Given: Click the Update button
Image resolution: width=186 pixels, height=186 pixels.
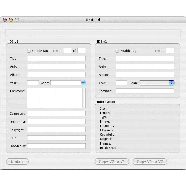Looking at the screenshot, I should pyautogui.click(x=17, y=161).
